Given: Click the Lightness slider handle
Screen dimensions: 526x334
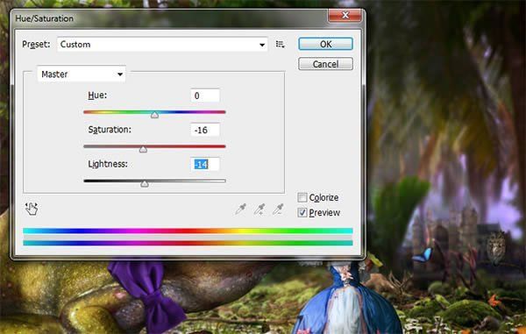Looking at the screenshot, I should pos(145,184).
